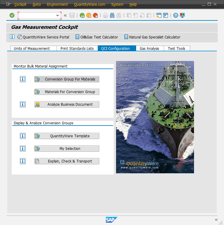The height and width of the screenshot is (225, 224).
Task: Open the Environment menu
Action: [x=58, y=5]
